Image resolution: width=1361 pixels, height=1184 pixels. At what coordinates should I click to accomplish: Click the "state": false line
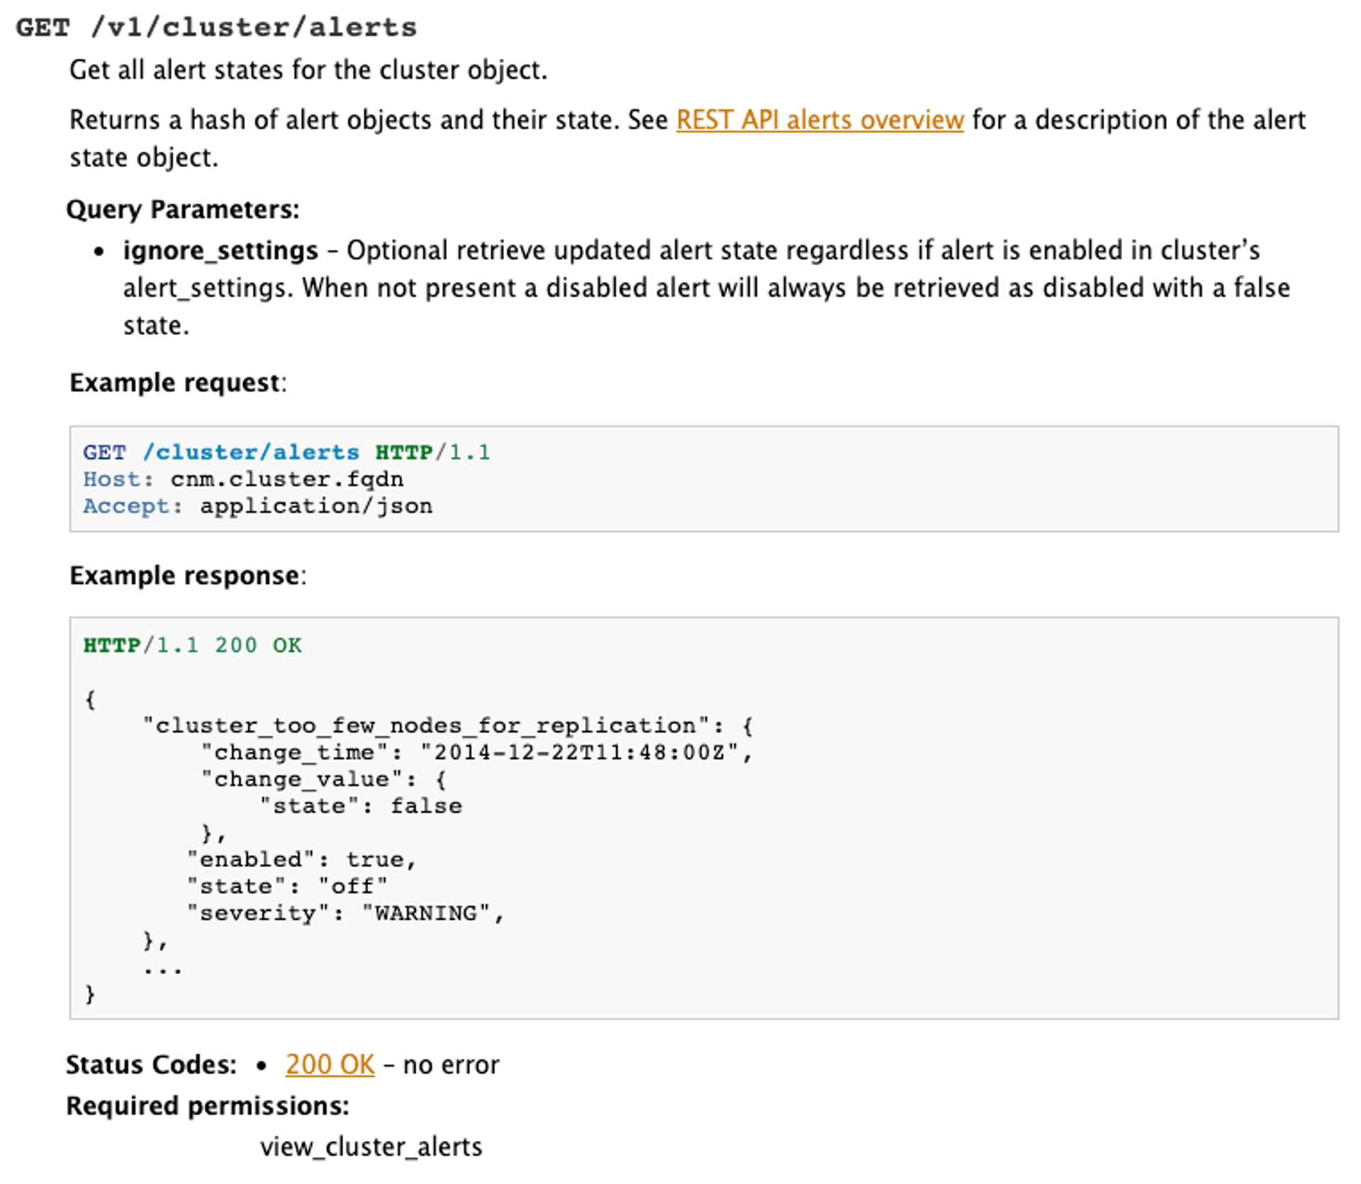pyautogui.click(x=361, y=806)
